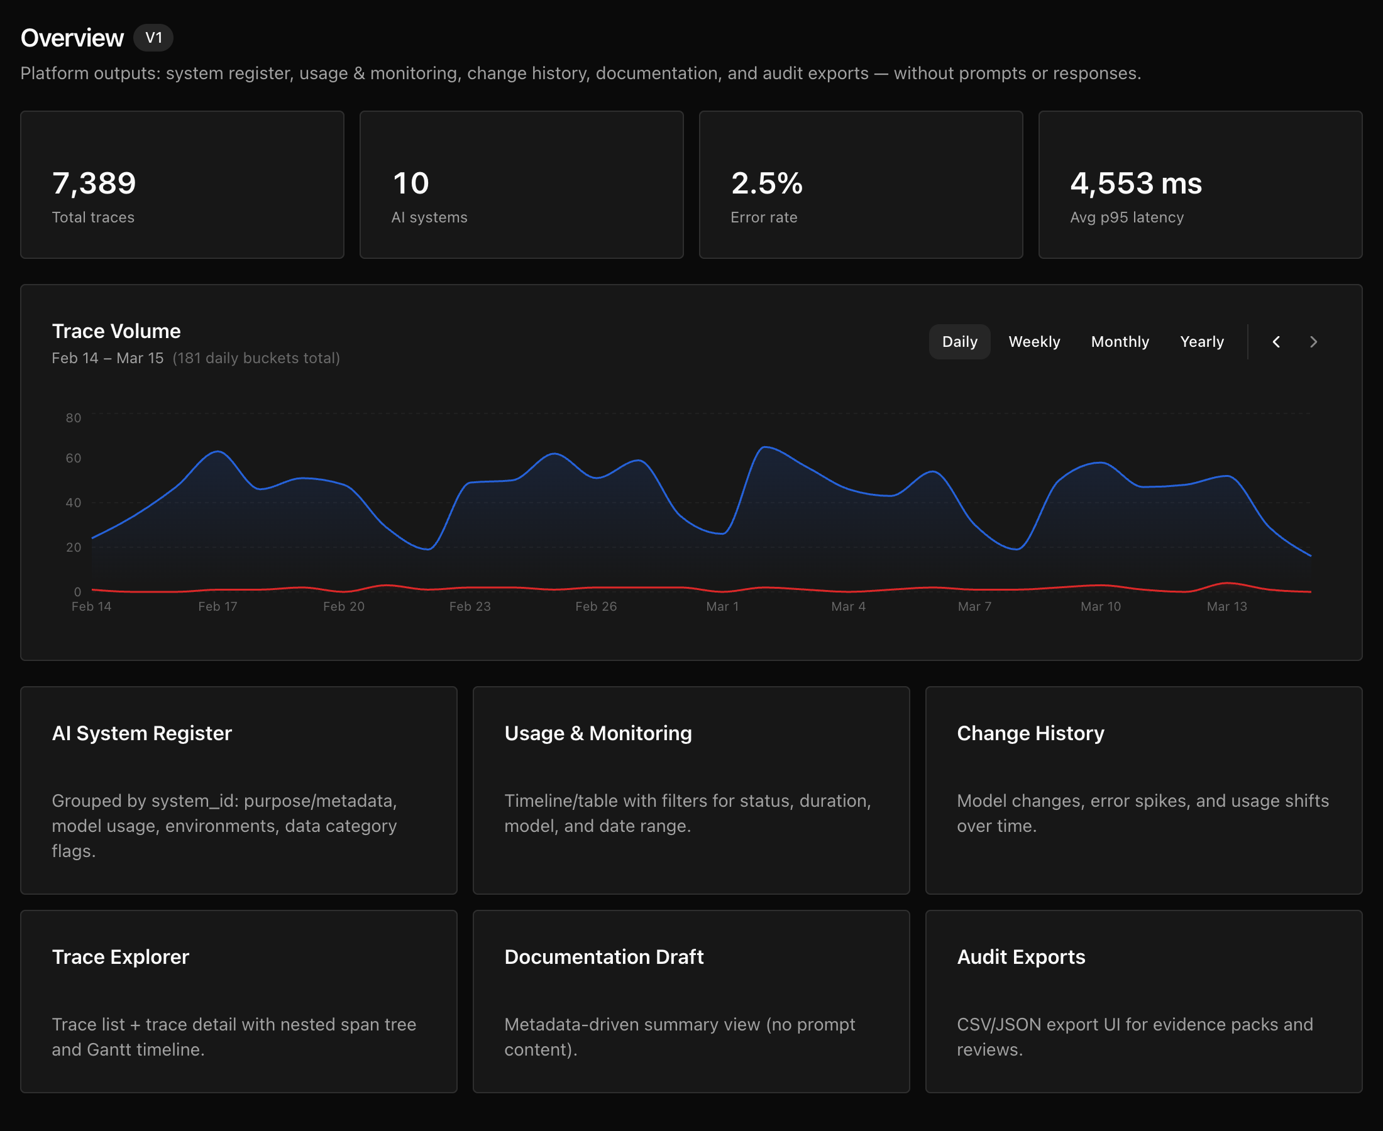The width and height of the screenshot is (1383, 1131).
Task: Switch chart to Monthly view
Action: click(x=1120, y=341)
